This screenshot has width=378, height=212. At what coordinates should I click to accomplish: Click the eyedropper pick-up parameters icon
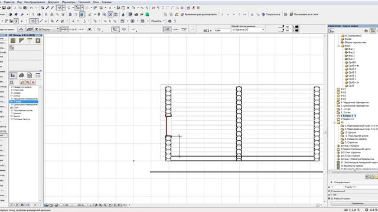click(47, 8)
